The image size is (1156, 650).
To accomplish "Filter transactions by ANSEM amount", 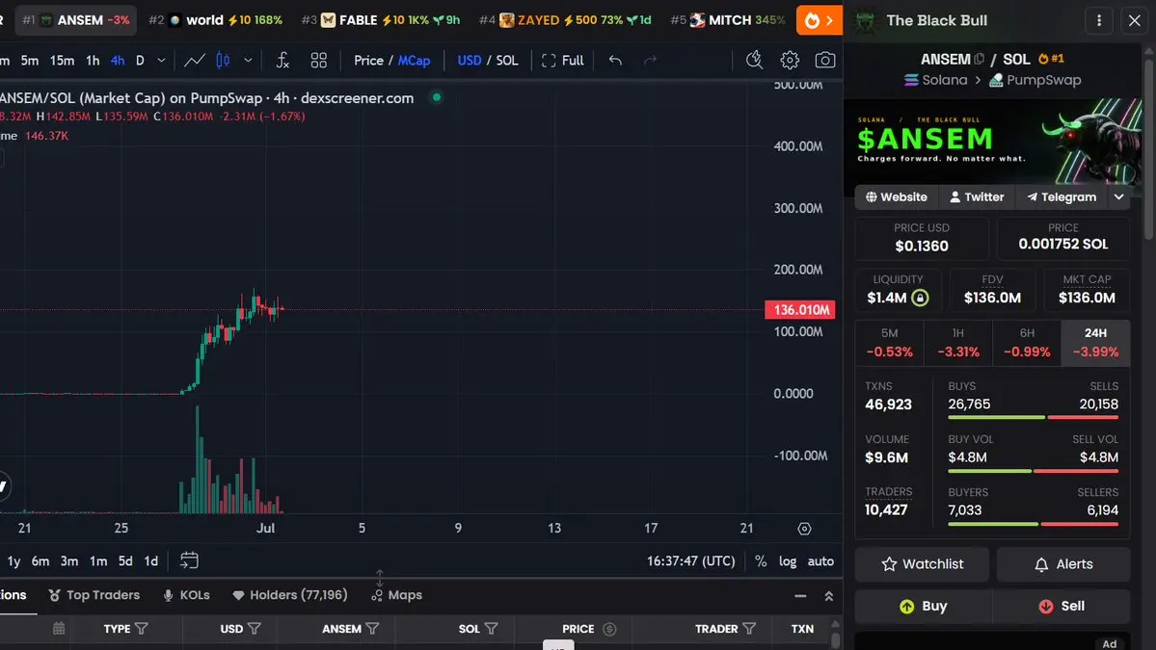I will 372,629.
